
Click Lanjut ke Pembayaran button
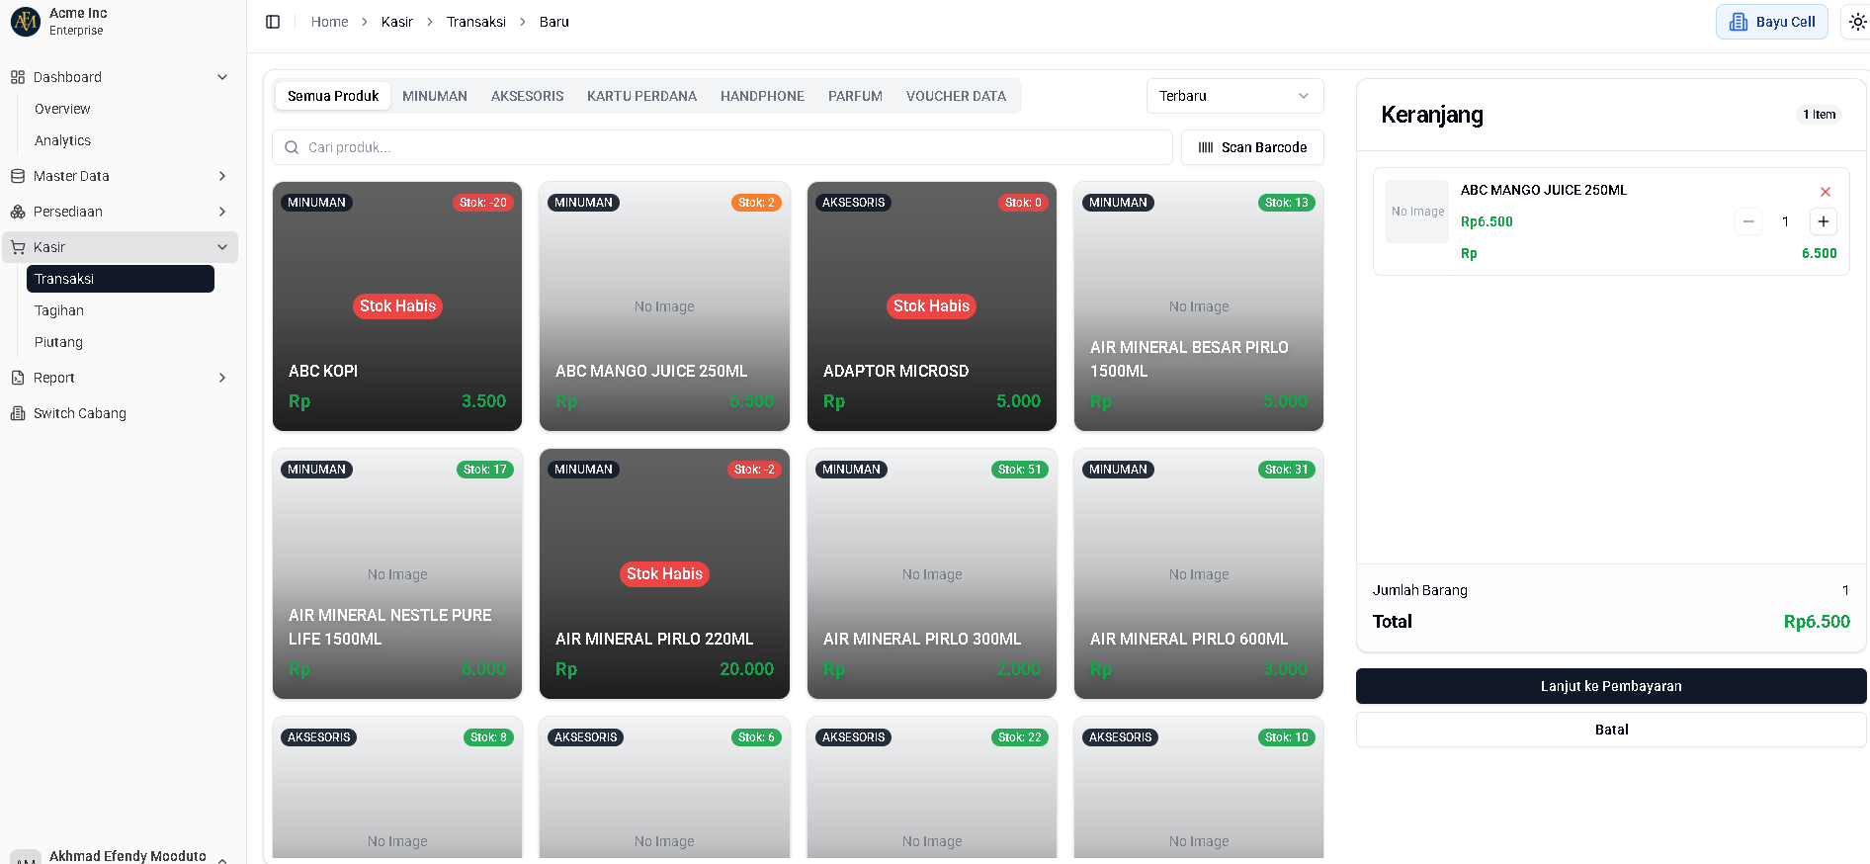pyautogui.click(x=1611, y=686)
